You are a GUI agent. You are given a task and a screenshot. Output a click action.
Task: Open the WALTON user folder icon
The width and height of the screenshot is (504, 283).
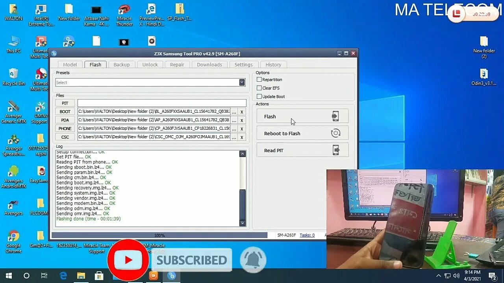[13, 13]
